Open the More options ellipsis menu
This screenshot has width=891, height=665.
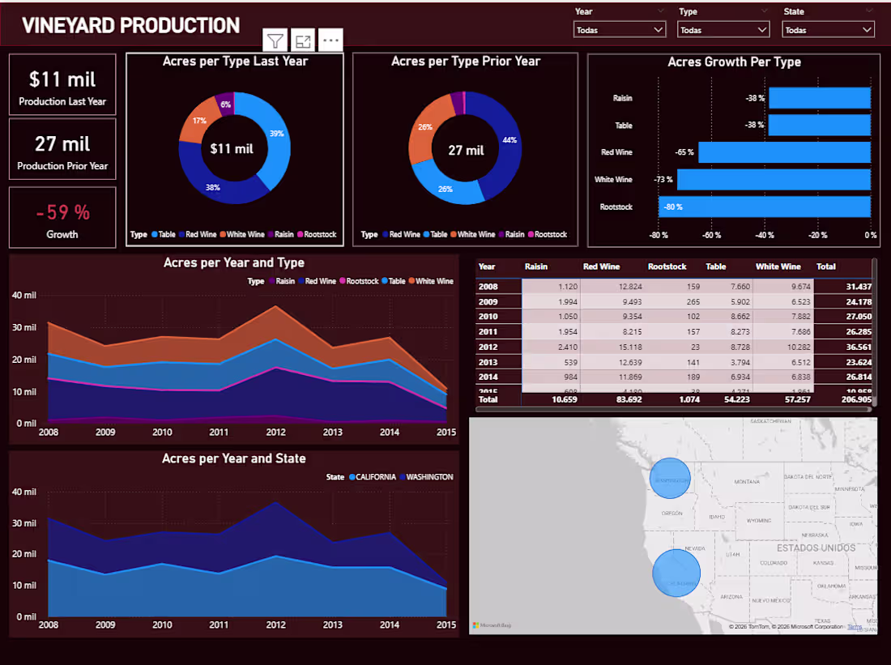(x=330, y=39)
